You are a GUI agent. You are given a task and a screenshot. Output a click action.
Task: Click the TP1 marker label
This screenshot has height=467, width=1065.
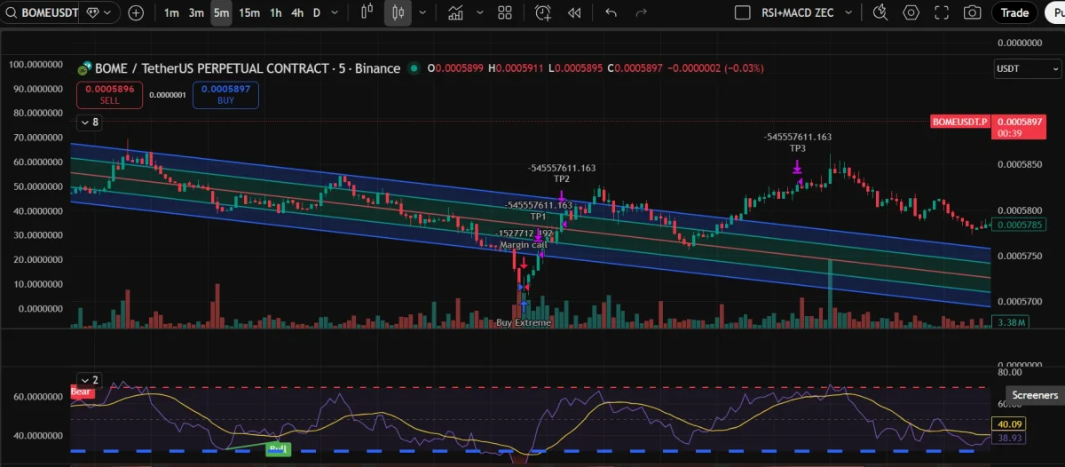pyautogui.click(x=539, y=216)
